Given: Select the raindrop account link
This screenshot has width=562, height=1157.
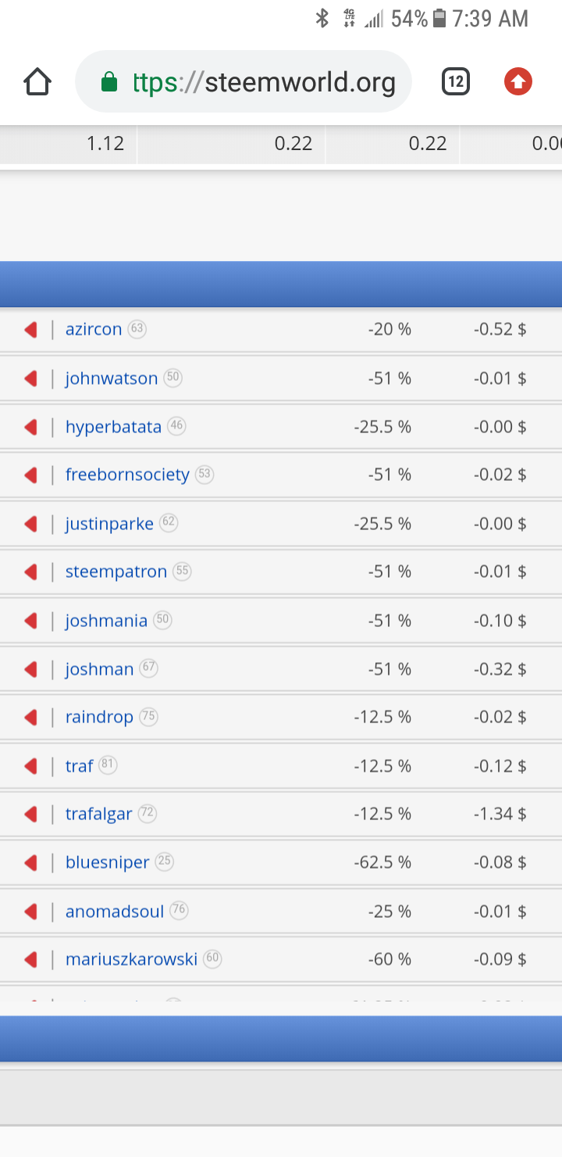Looking at the screenshot, I should tap(99, 717).
